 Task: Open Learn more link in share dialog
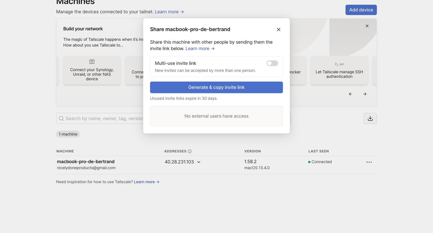click(x=200, y=49)
